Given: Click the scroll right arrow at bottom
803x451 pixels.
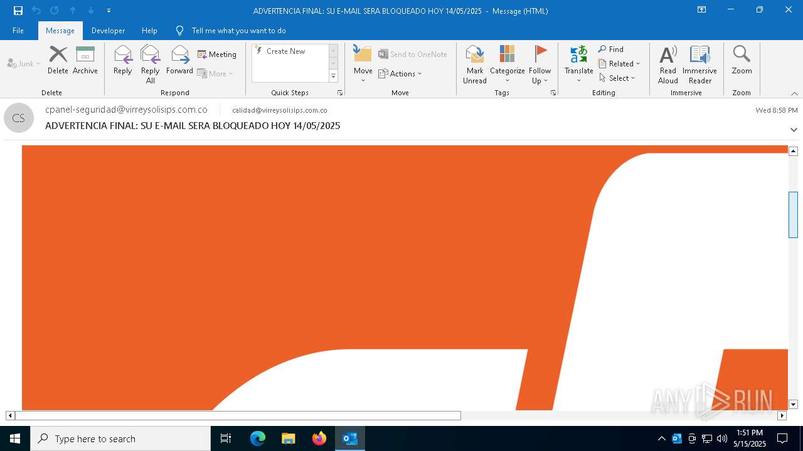Looking at the screenshot, I should point(782,415).
